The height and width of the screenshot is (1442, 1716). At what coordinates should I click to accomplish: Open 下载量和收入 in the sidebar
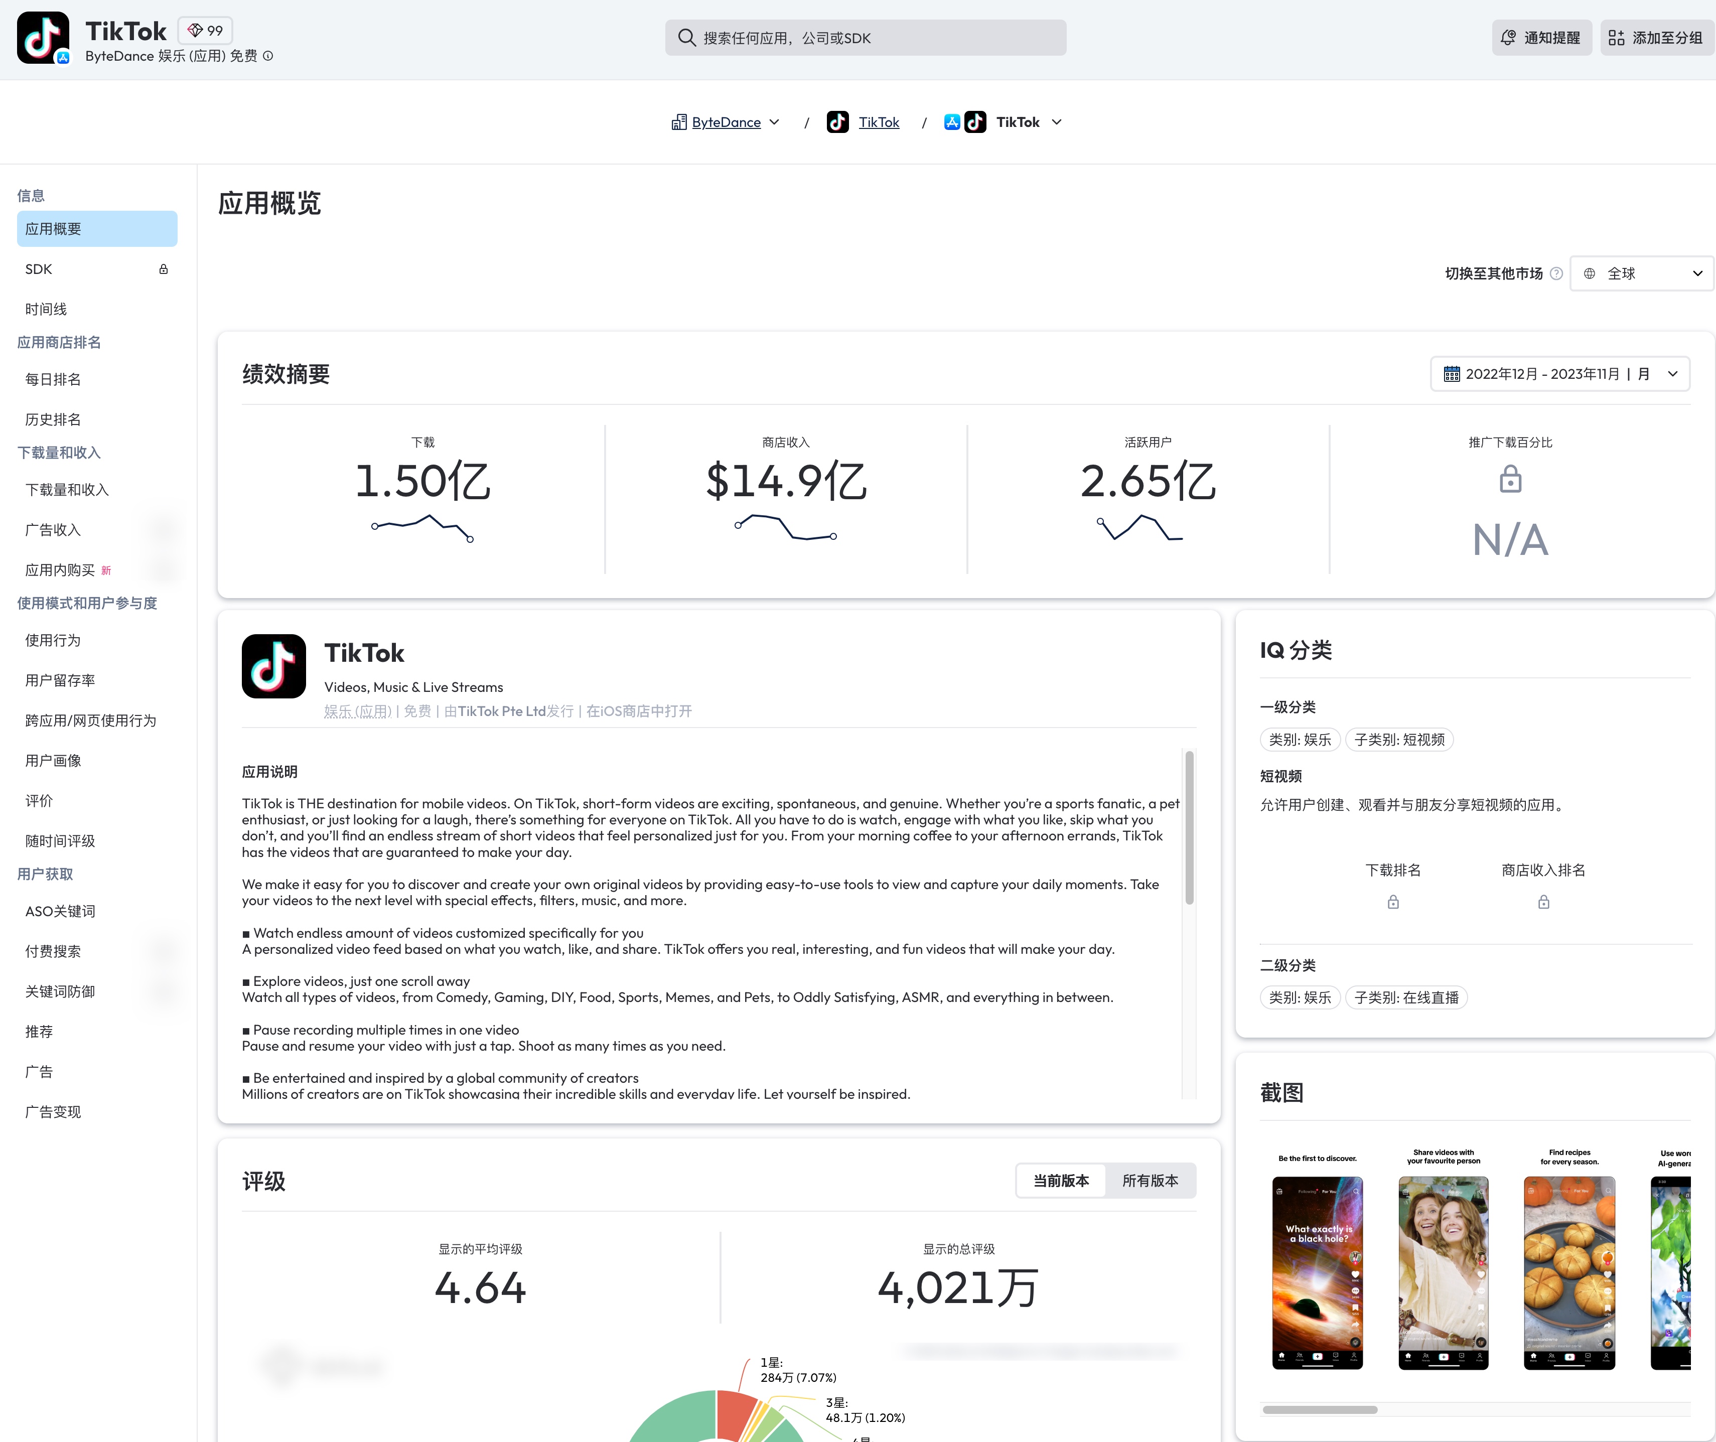point(67,490)
